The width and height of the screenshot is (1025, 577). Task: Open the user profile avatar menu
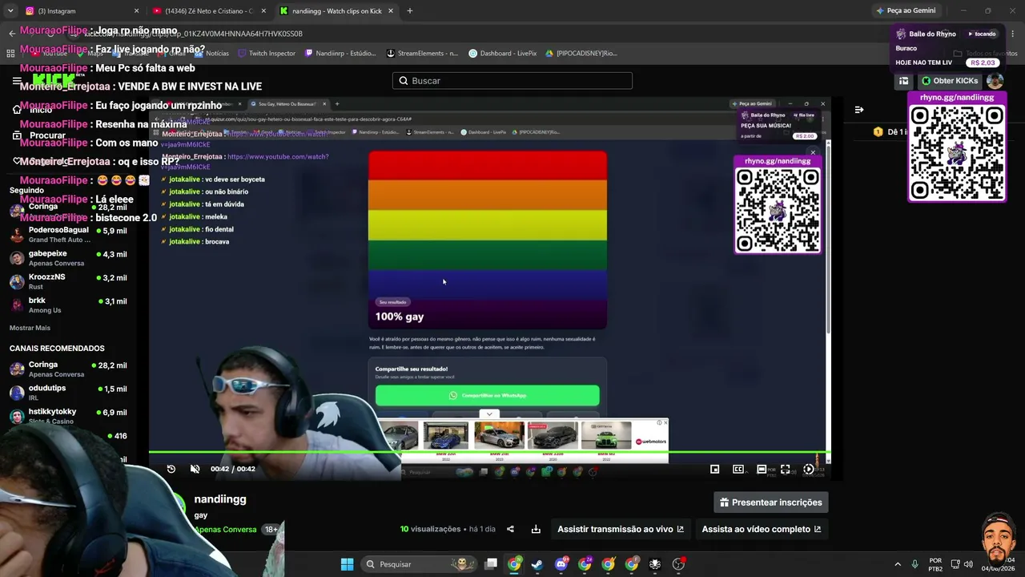(995, 81)
